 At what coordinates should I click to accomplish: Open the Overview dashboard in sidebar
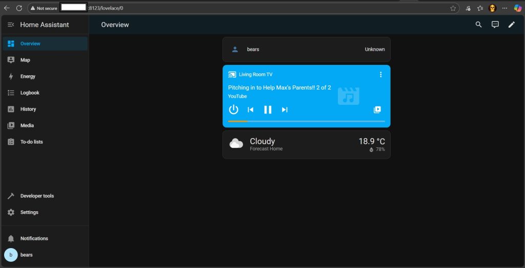tap(45, 43)
